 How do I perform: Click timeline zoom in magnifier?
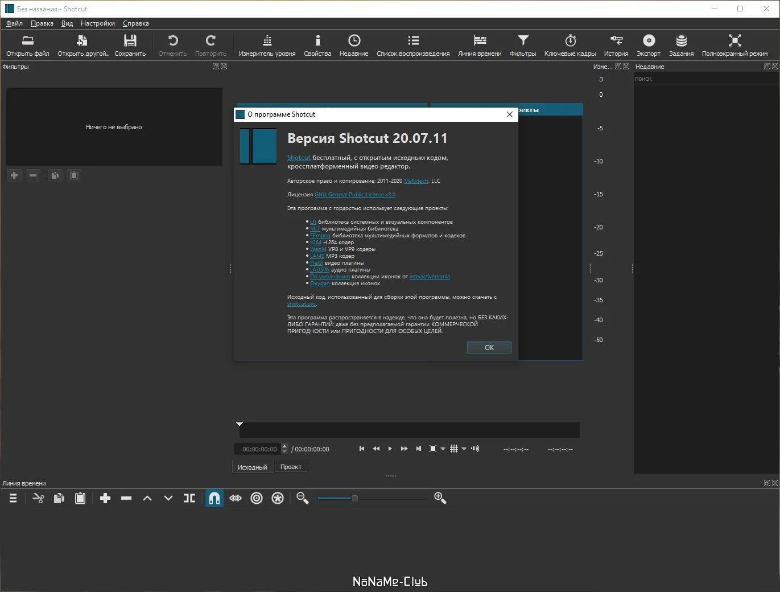tap(440, 498)
